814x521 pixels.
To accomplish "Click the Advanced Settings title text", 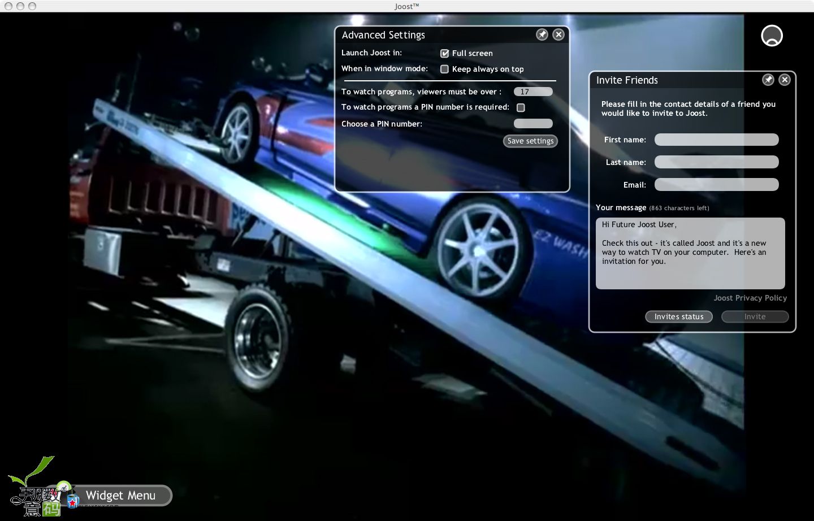I will click(x=383, y=35).
